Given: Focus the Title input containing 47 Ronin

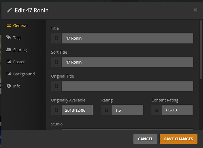Looking at the screenshot, I should coord(127,38).
